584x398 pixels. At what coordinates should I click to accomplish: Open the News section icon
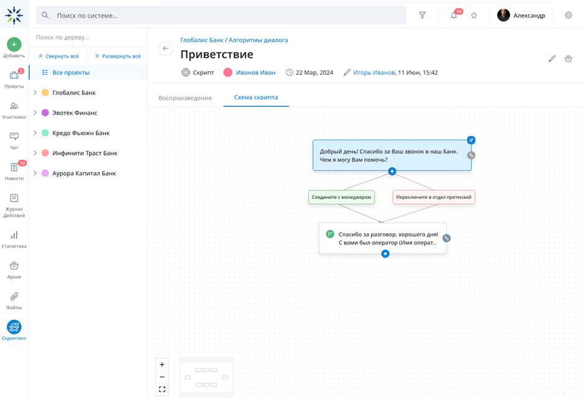14,167
